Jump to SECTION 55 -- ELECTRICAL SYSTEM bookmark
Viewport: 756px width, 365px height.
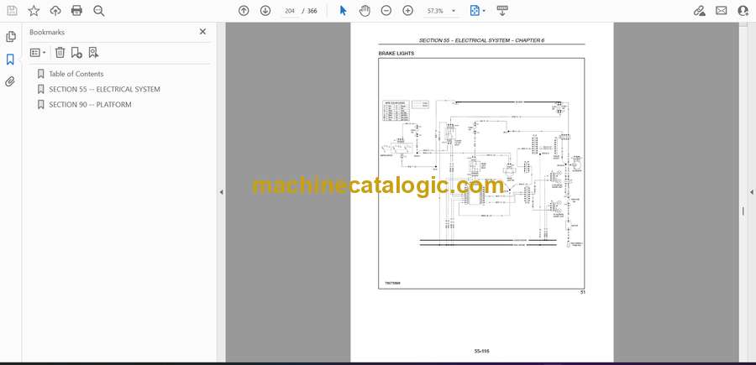click(x=105, y=89)
